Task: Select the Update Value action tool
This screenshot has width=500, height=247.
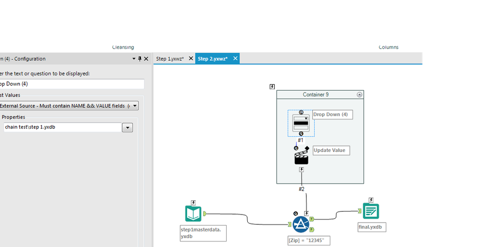Action: [x=301, y=157]
